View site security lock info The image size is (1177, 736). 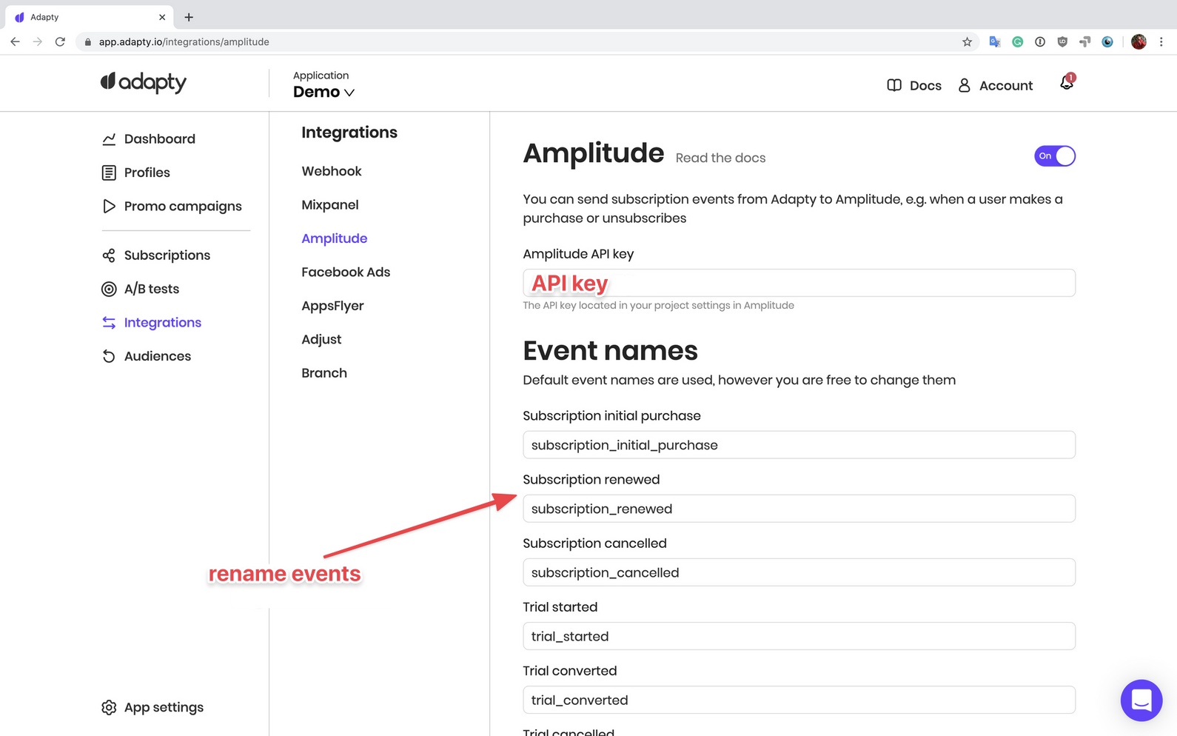88,42
